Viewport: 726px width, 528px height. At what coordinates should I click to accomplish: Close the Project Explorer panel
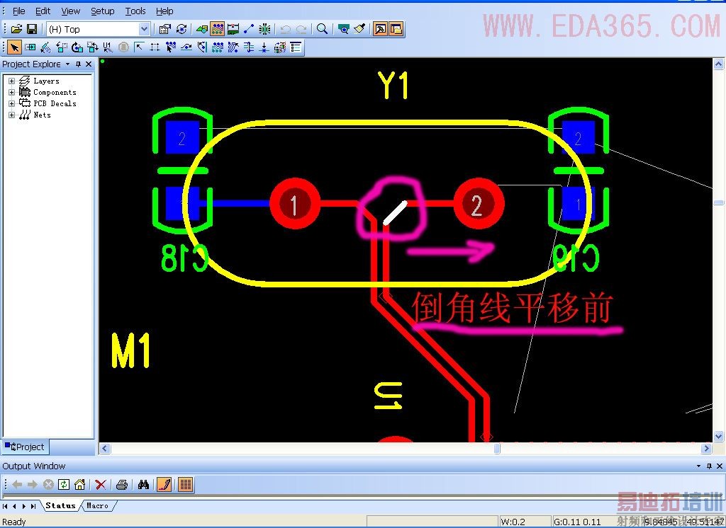(89, 64)
